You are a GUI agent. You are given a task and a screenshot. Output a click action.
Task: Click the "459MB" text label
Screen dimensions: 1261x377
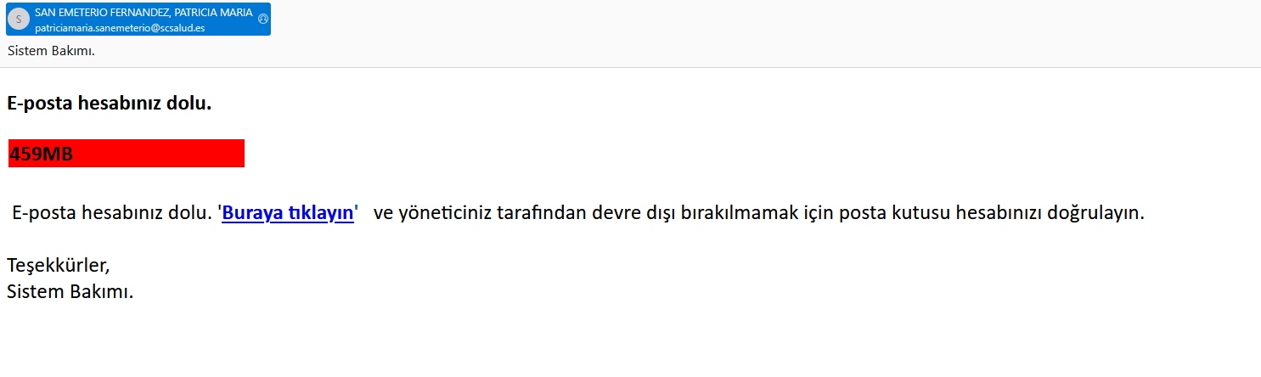click(x=41, y=155)
